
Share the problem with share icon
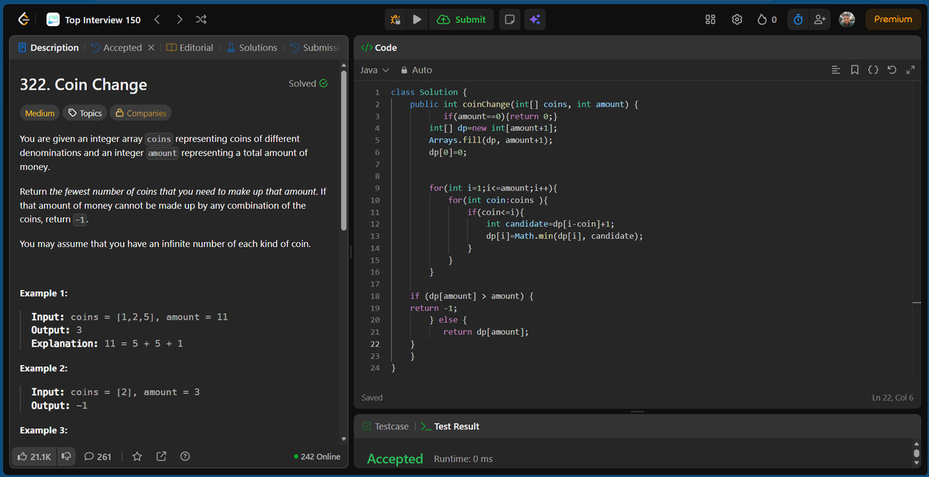pyautogui.click(x=161, y=457)
